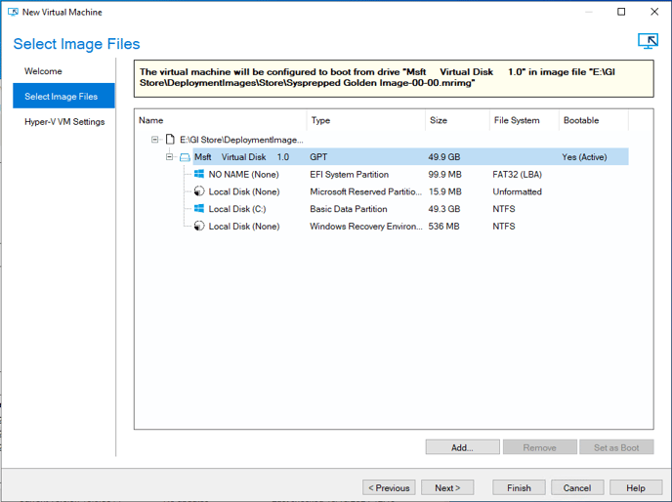This screenshot has width=672, height=502.
Task: Click the Windows Recovery Environ... type cell
Action: point(365,226)
